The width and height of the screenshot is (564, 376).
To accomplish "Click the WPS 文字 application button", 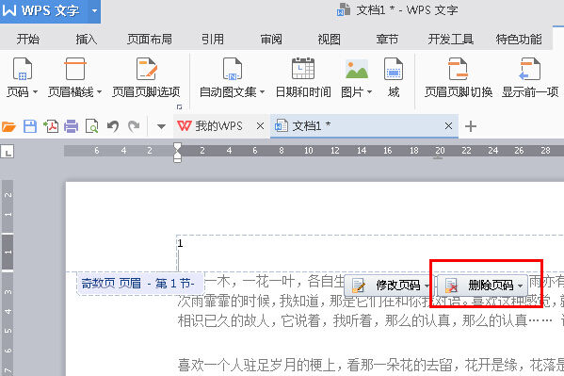I will click(x=43, y=10).
